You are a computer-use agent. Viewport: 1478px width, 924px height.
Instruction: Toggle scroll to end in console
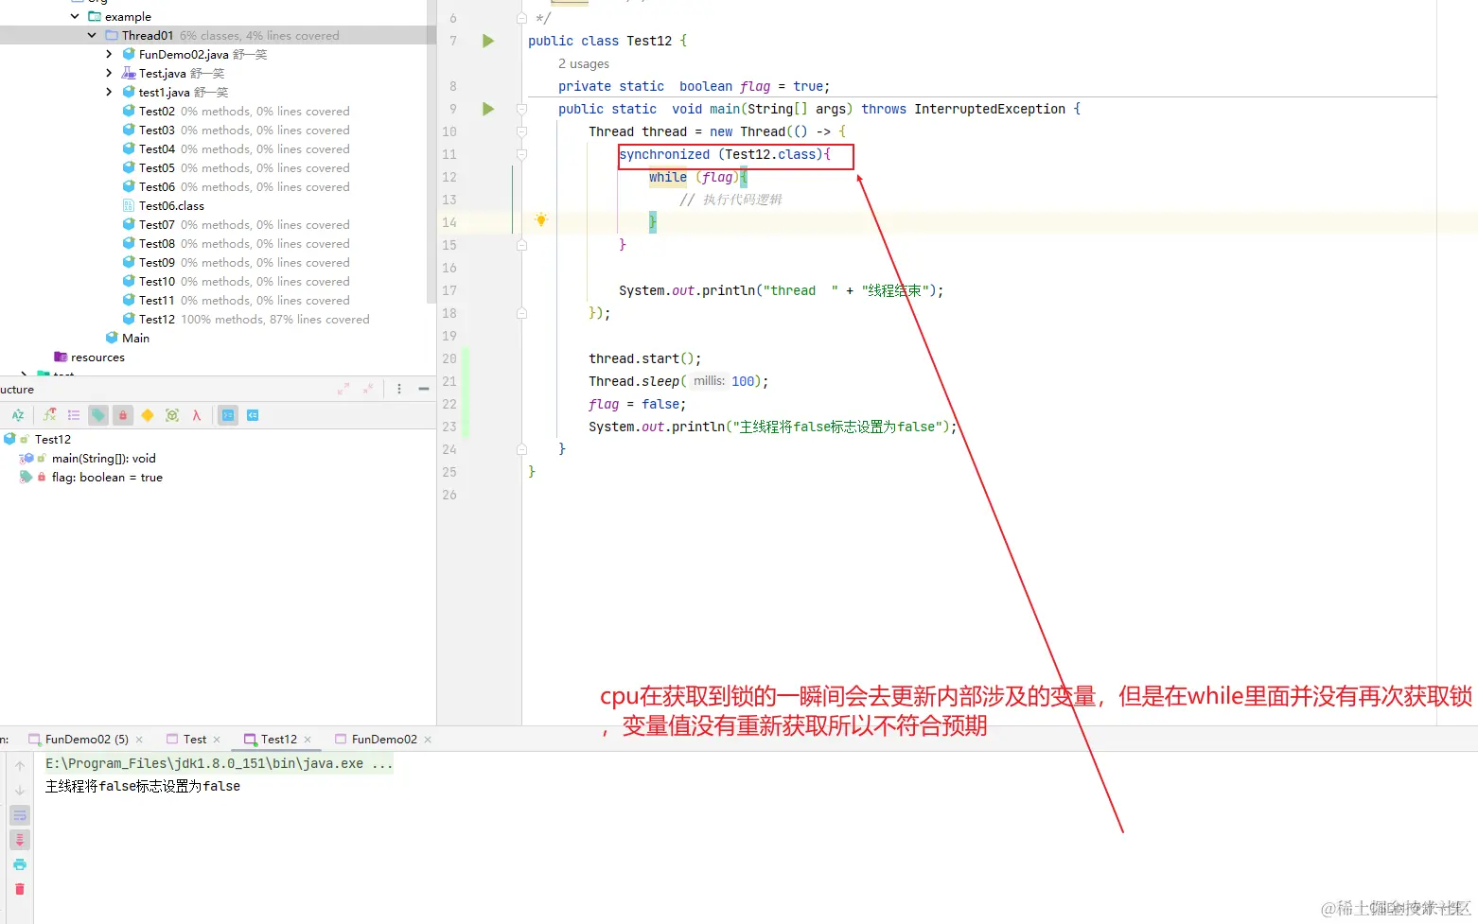(x=20, y=840)
